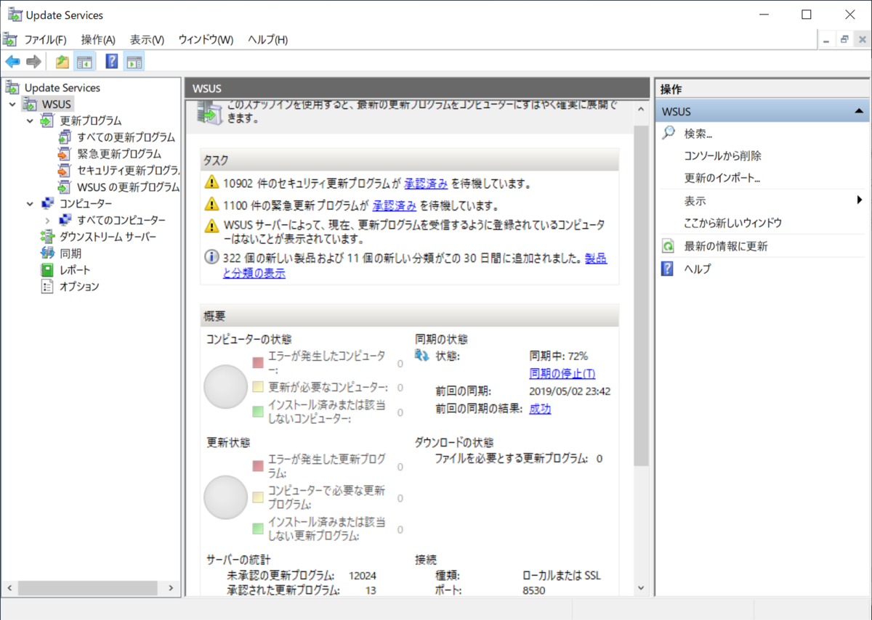Viewport: 872px width, 620px height.
Task: Open the ウィンドウ(W) menu
Action: 206,40
